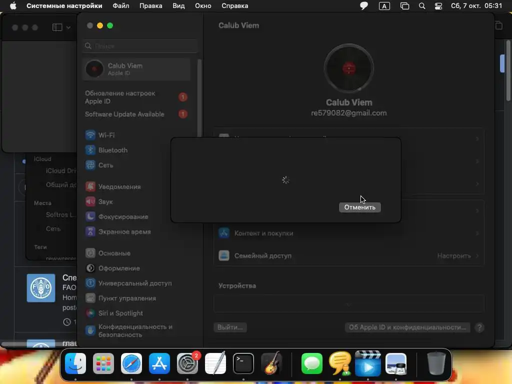The width and height of the screenshot is (512, 384).
Task: Open Siri и Spotlight icon
Action: [90, 313]
